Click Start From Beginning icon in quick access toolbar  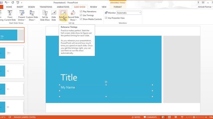18,2
